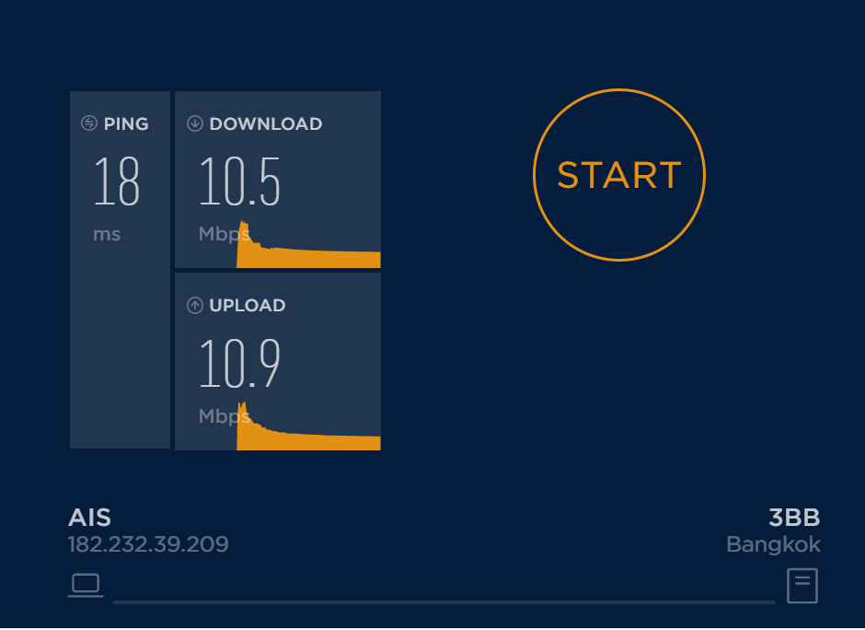
Task: Click the download speed graph
Action: 308,245
